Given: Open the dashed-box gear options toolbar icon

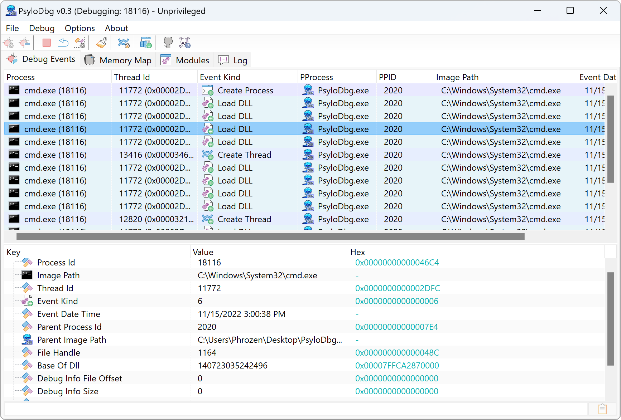Looking at the screenshot, I should coord(80,43).
